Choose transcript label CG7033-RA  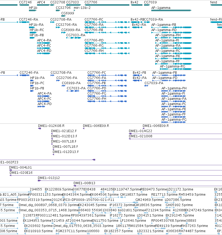[76, 35]
